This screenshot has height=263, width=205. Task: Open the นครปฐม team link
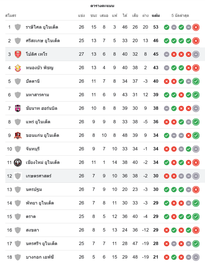pyautogui.click(x=34, y=189)
